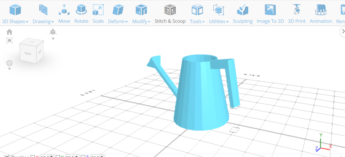This screenshot has width=345, height=157.
Task: Expand the Modify dropdown
Action: (141, 14)
